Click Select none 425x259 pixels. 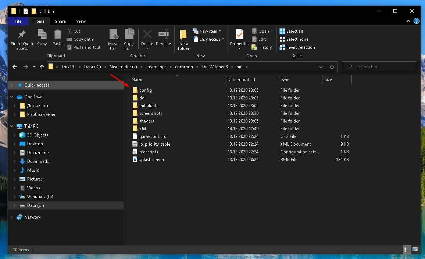click(x=294, y=39)
